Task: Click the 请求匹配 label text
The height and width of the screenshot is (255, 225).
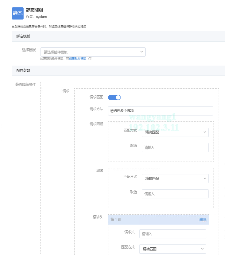Action: pyautogui.click(x=96, y=97)
